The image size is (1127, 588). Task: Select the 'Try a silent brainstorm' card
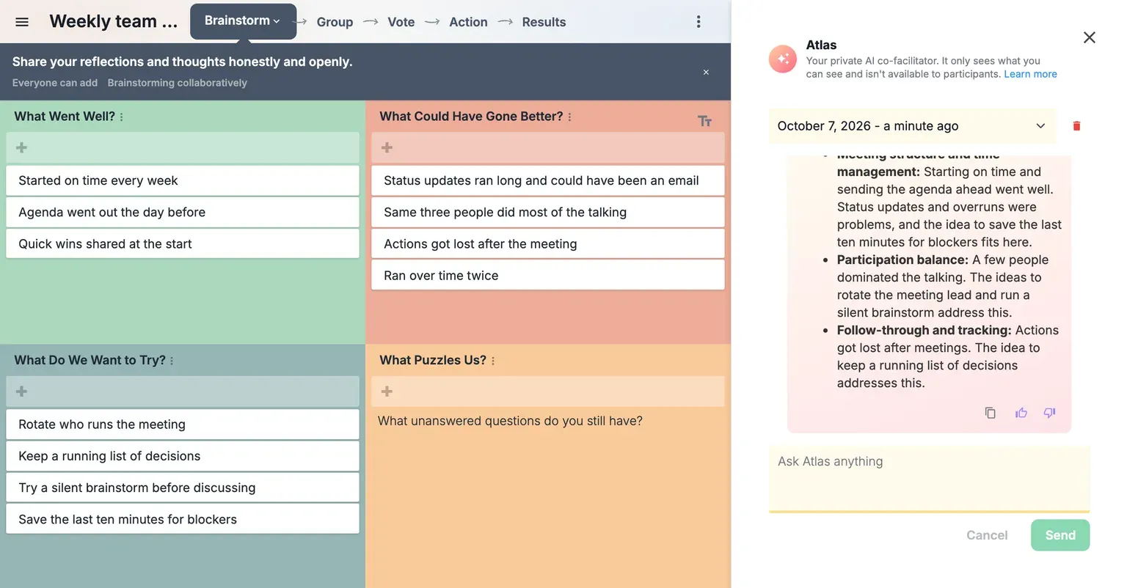[183, 488]
